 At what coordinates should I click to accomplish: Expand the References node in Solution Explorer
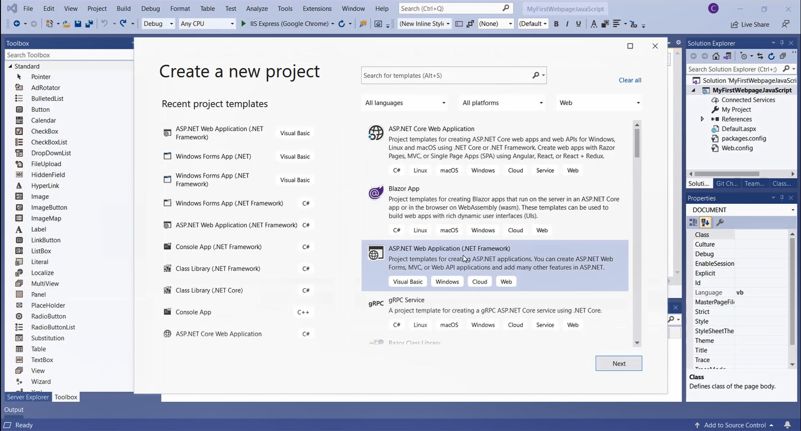coord(702,119)
